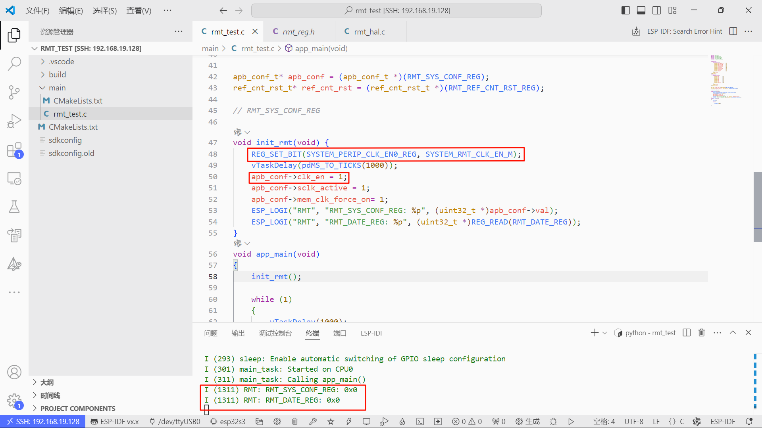Click the SSH: 192.168.19.128 remote indicator
This screenshot has height=428, width=762.
click(43, 421)
